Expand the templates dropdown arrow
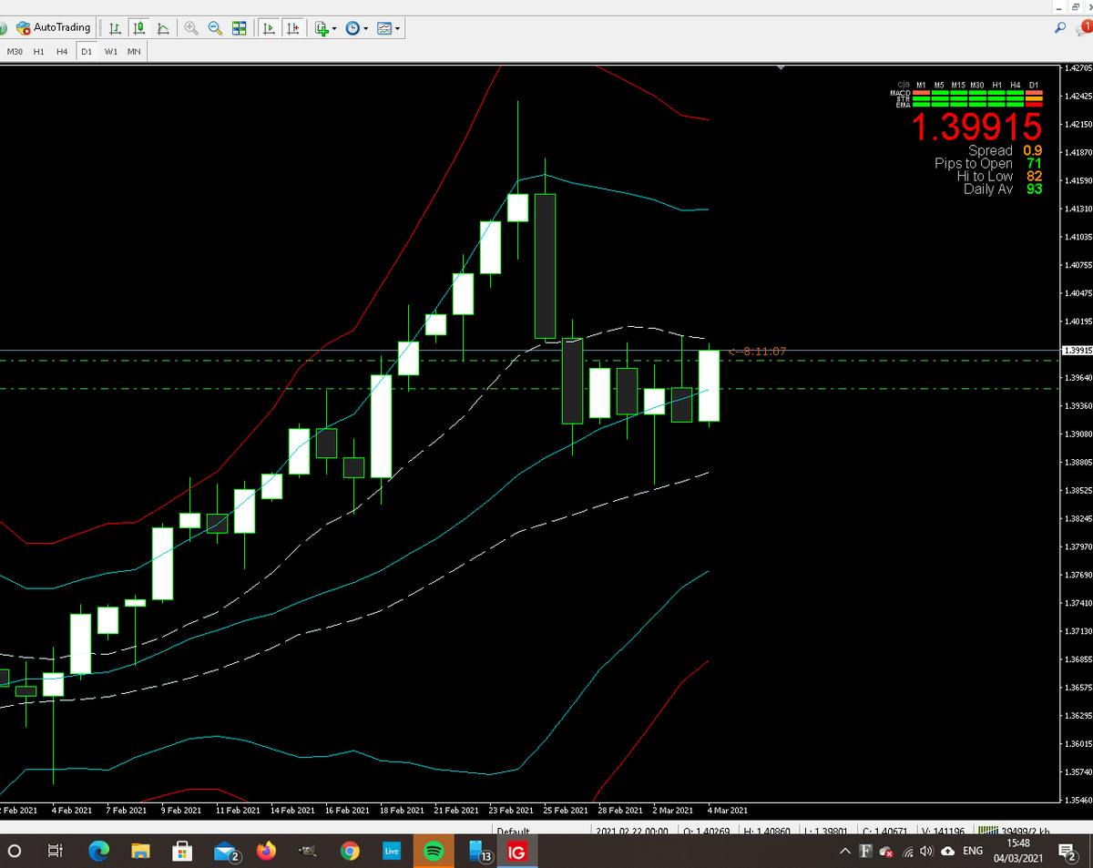This screenshot has width=1093, height=868. pyautogui.click(x=397, y=28)
